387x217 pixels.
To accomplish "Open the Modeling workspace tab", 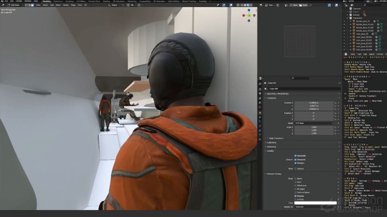I will (x=46, y=1).
